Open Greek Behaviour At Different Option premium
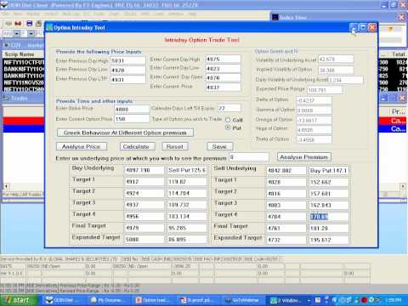Screen dimensions: 408x306 point(125,133)
